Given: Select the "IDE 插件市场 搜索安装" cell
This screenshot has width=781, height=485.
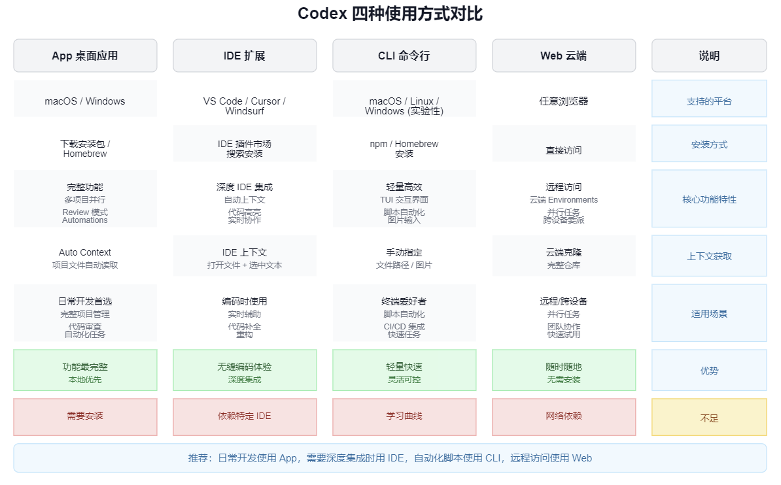Looking at the screenshot, I should pos(245,143).
